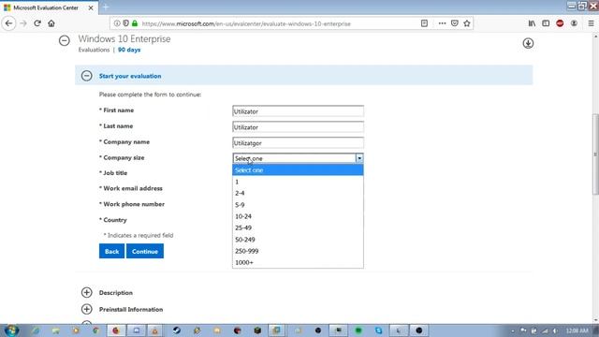Click the First name field
The image size is (599, 337).
[x=298, y=111]
